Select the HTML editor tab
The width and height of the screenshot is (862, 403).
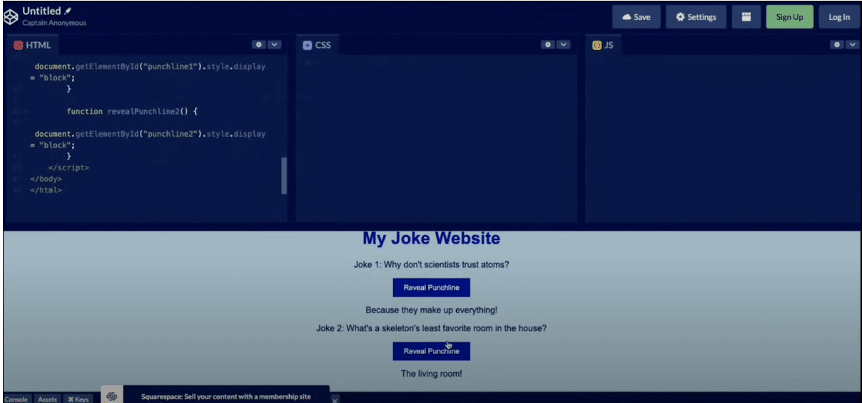point(33,45)
